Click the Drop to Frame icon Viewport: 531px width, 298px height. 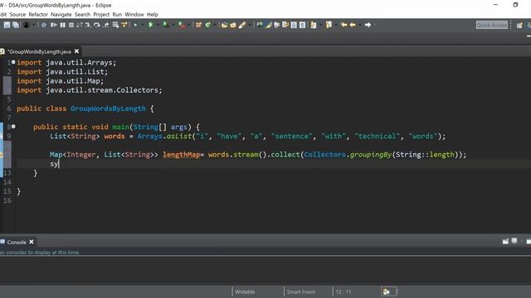(x=115, y=25)
